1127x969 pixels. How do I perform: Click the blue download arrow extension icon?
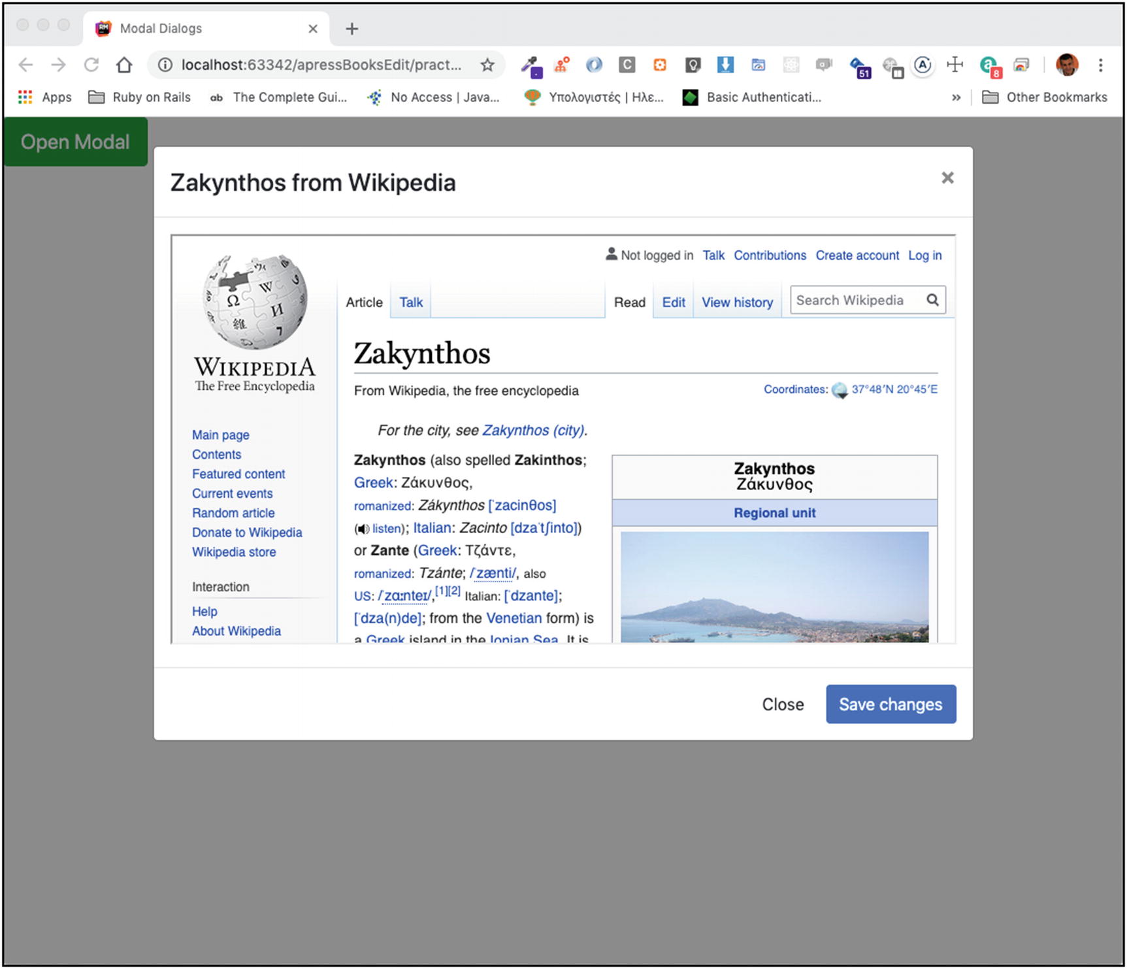coord(725,65)
